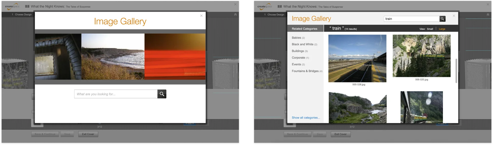Collapse the Choose Design panel on left
The height and width of the screenshot is (145, 493).
[235, 15]
